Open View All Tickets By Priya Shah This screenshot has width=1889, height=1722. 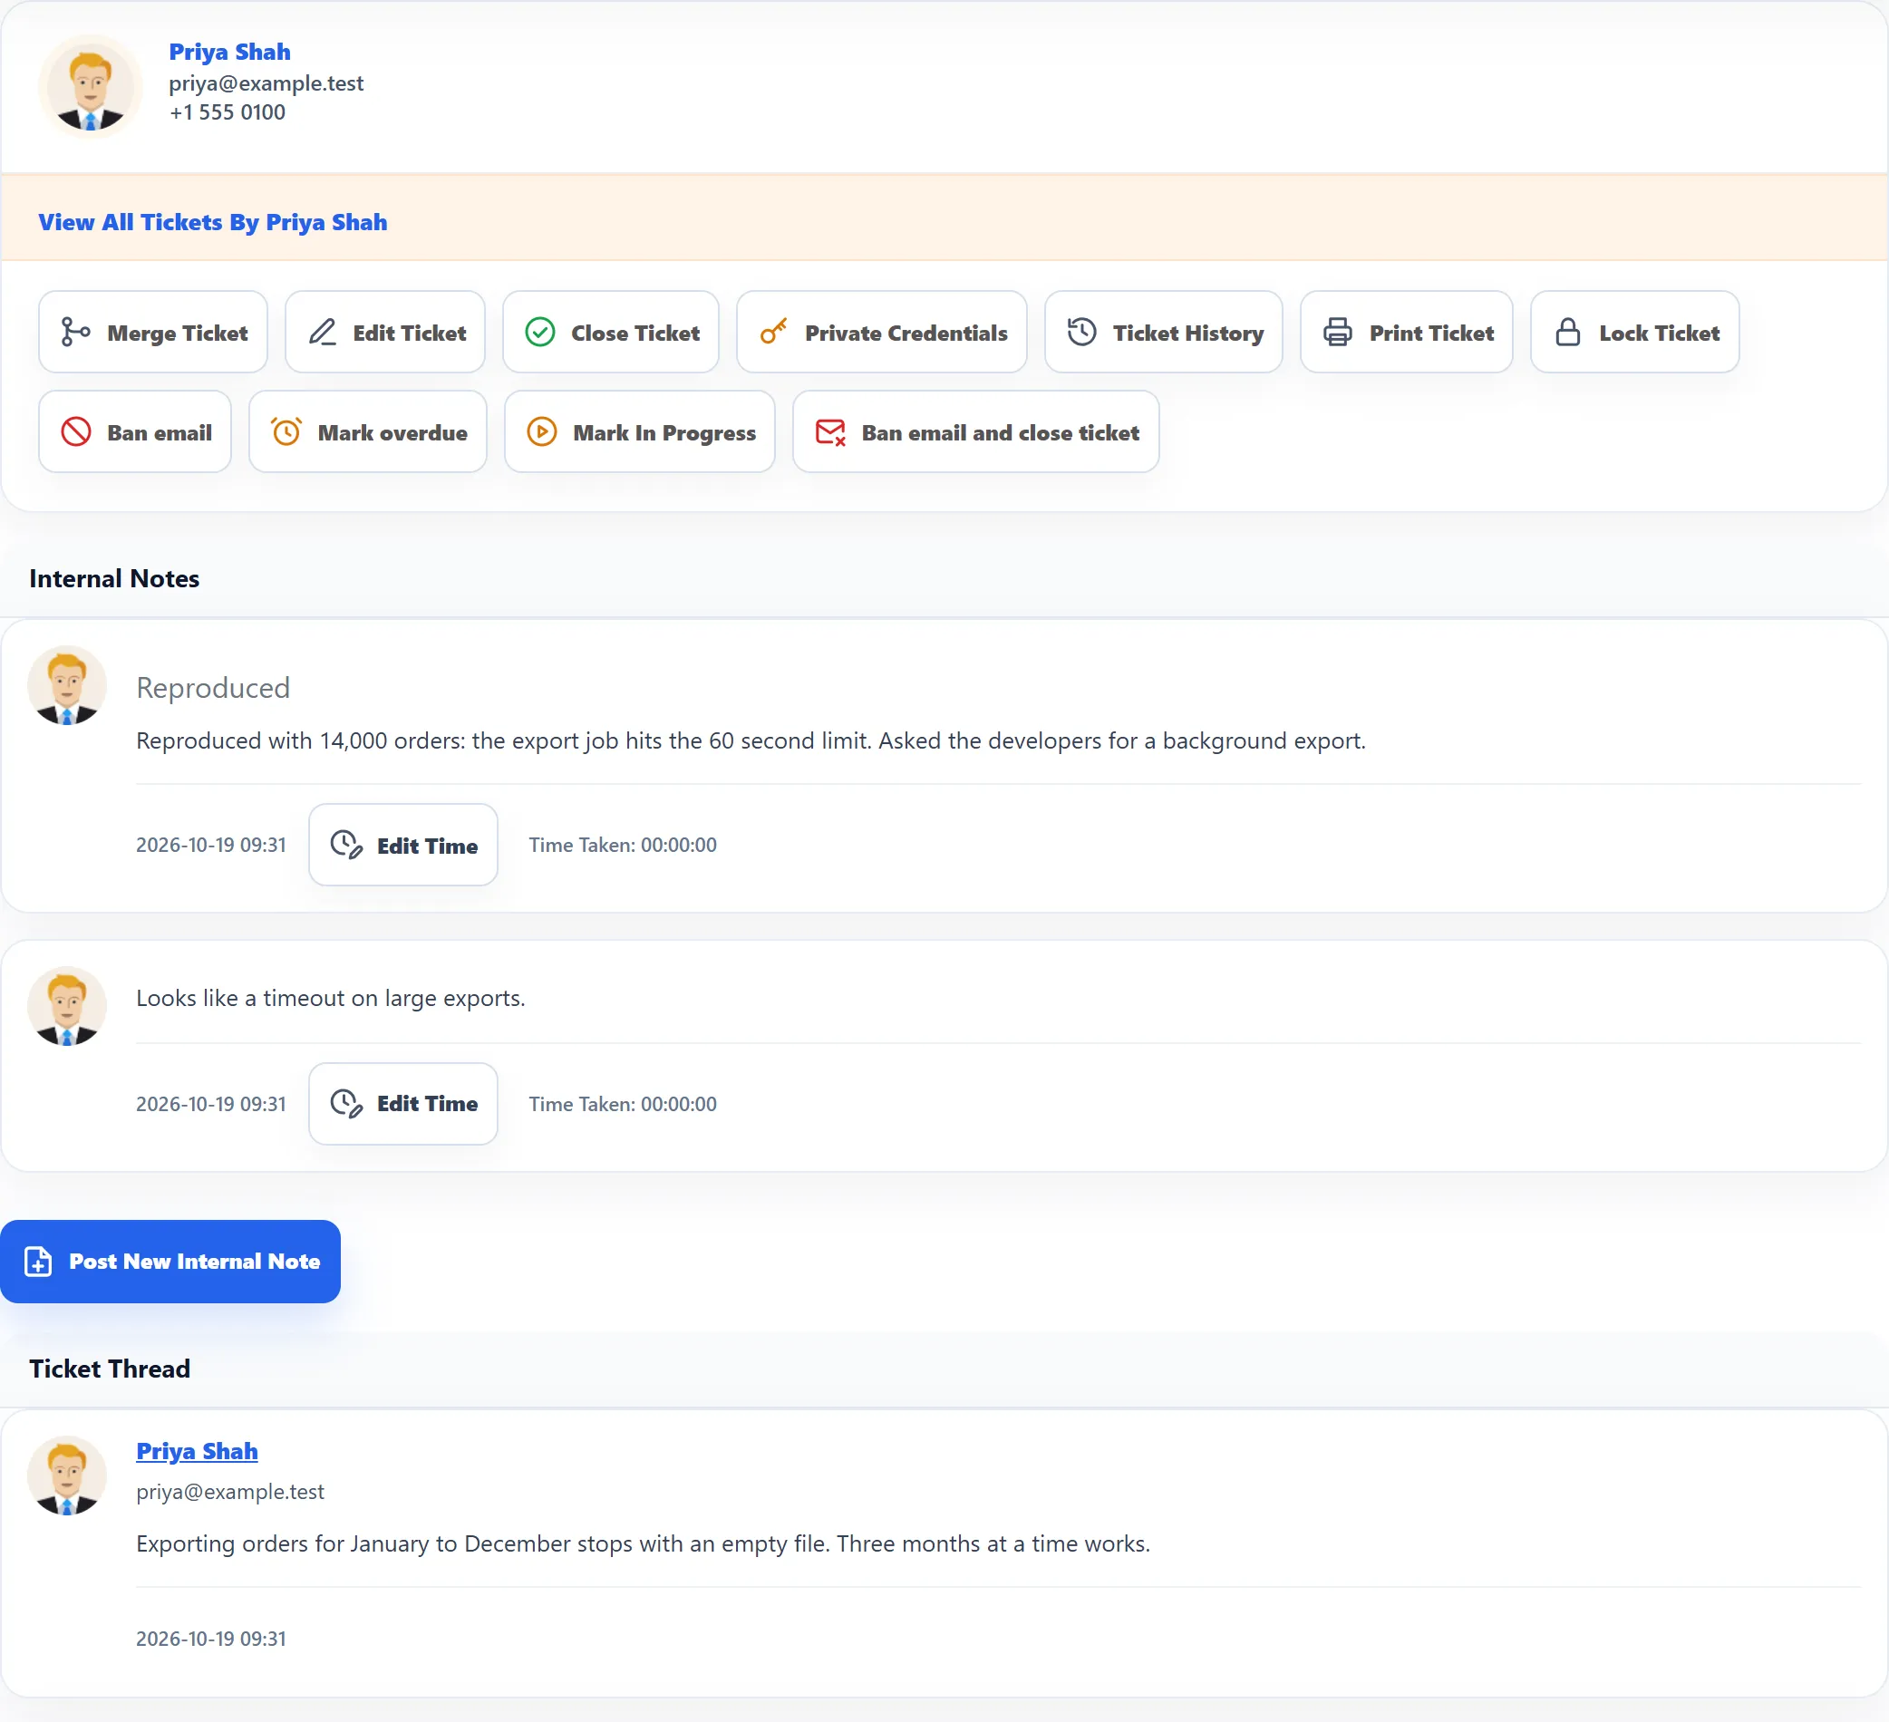click(213, 221)
